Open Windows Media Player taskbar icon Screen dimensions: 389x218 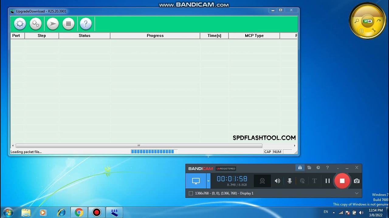pyautogui.click(x=43, y=213)
